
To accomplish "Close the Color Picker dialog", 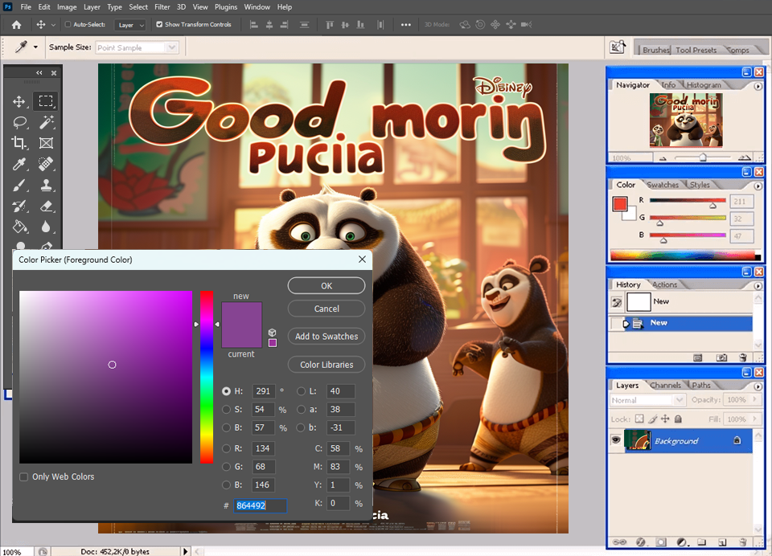I will point(362,260).
